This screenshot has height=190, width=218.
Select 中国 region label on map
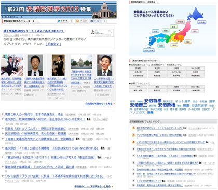tap(156, 31)
